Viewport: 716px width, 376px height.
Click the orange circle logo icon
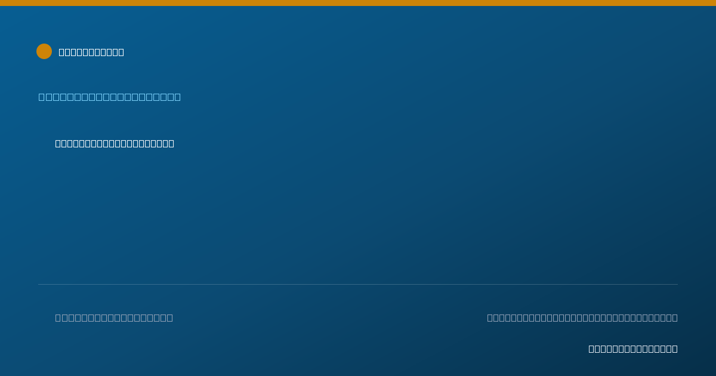coord(44,51)
